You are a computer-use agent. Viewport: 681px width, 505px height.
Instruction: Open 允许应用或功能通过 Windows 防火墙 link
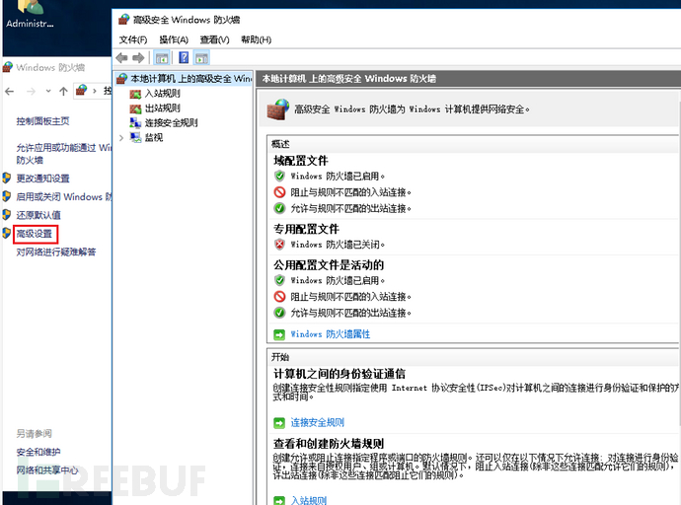coord(64,154)
